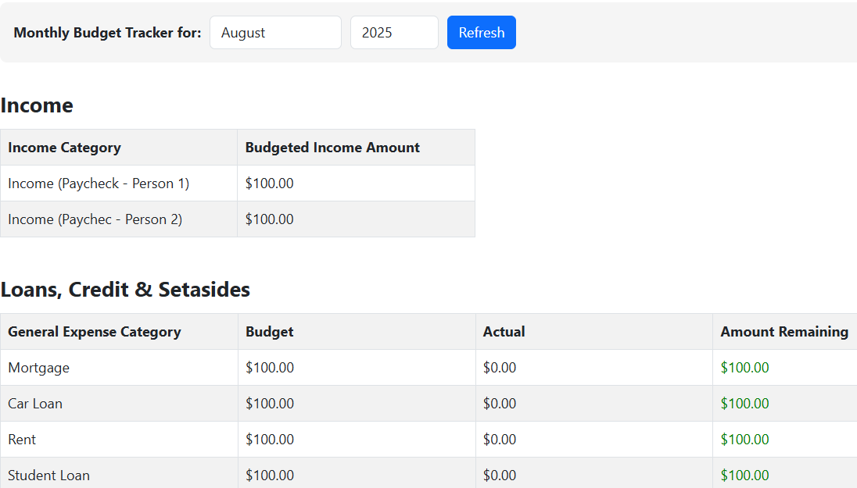This screenshot has height=488, width=857.
Task: Select the Income Category column header
Action: [x=64, y=148]
